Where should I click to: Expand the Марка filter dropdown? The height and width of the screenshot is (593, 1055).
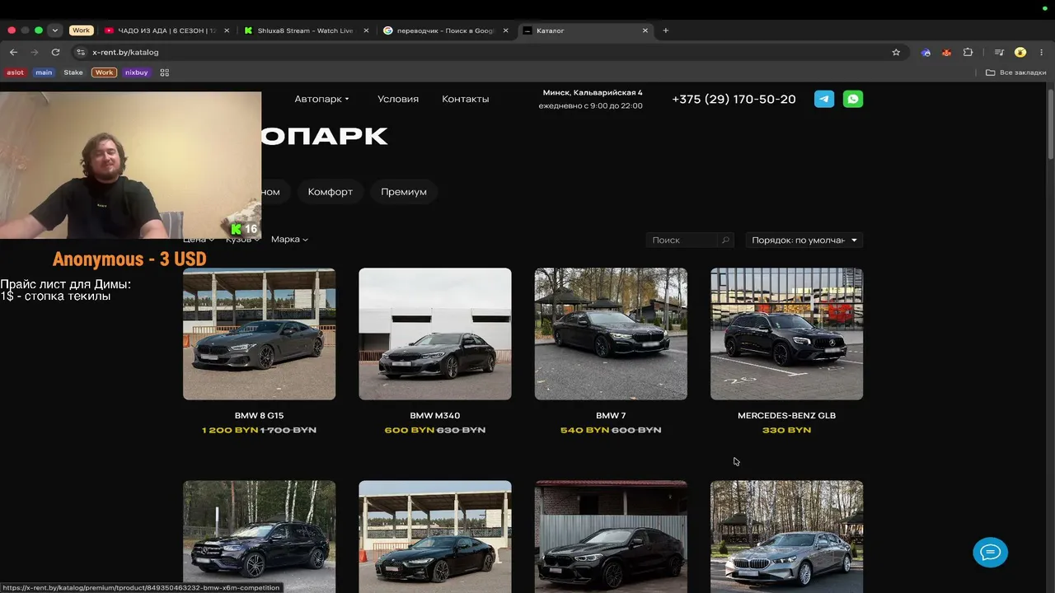[289, 240]
